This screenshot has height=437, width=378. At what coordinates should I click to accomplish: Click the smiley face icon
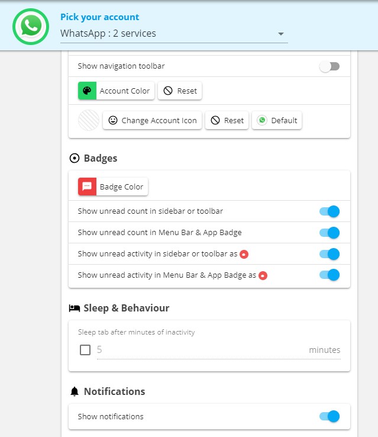[x=113, y=120]
